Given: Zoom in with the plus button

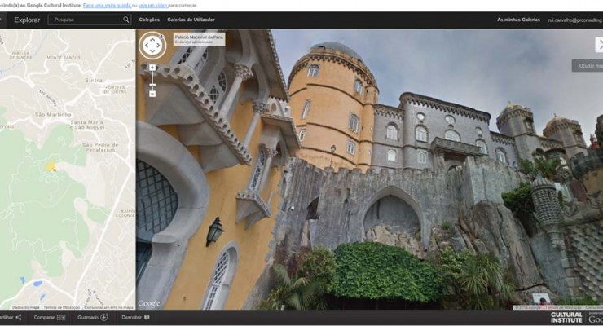Looking at the screenshot, I should pos(152,68).
